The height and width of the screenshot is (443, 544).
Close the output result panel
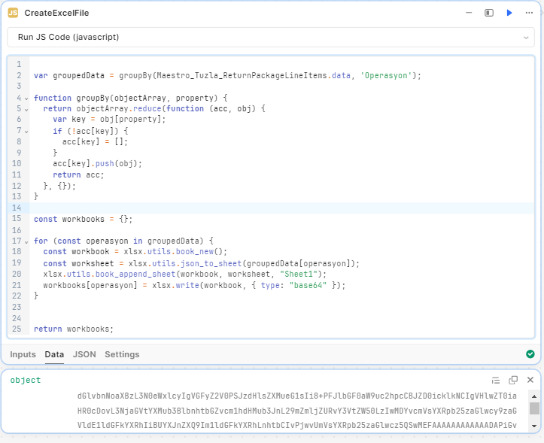coord(530,380)
